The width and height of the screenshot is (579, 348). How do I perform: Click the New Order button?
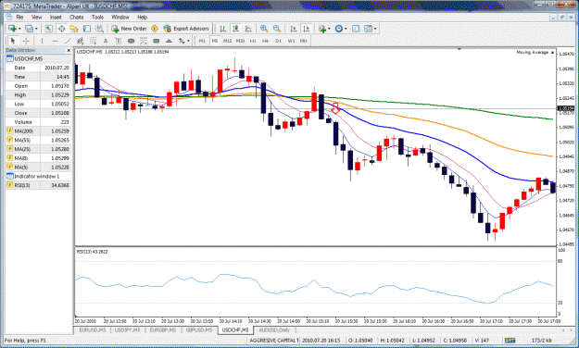coord(130,29)
